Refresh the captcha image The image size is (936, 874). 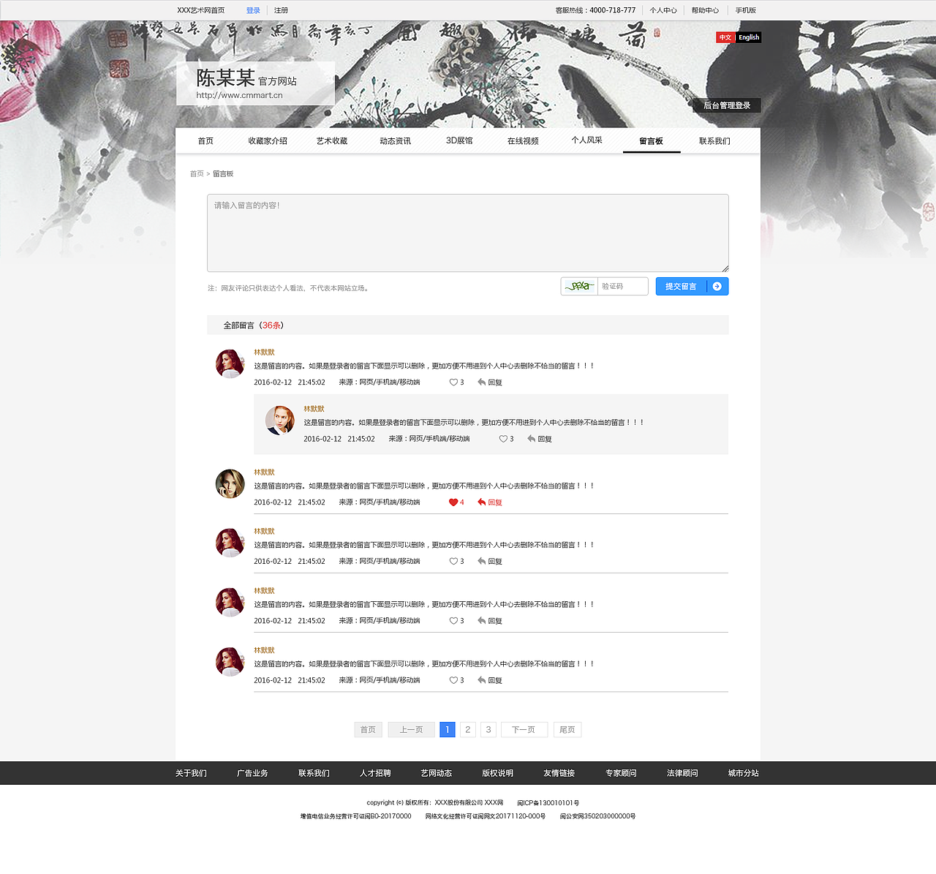(x=580, y=287)
